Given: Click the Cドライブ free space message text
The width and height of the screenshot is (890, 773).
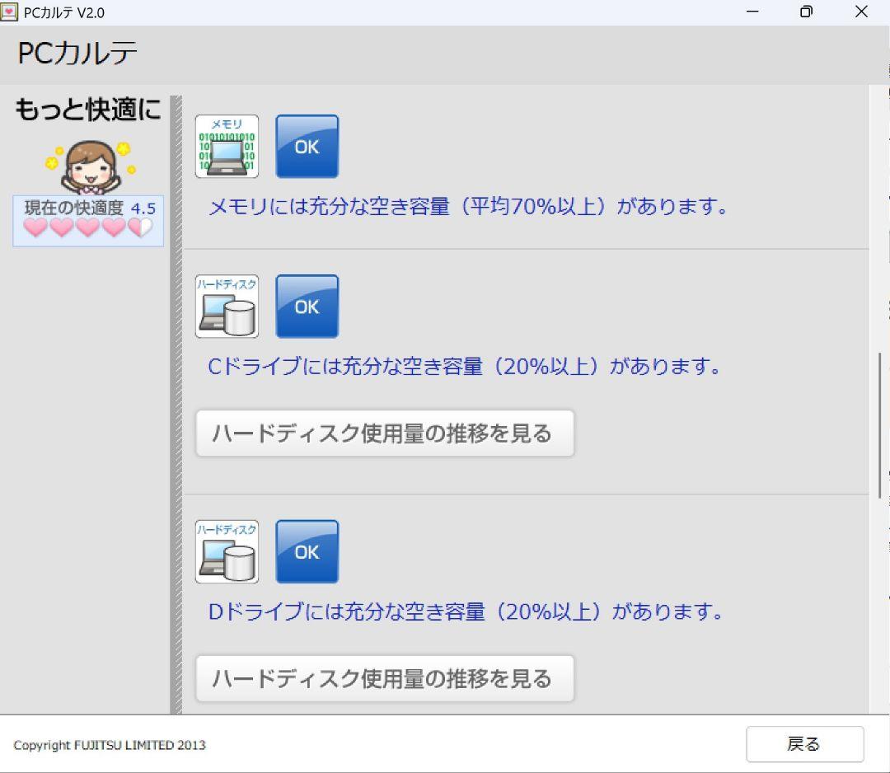Looking at the screenshot, I should click(x=466, y=367).
